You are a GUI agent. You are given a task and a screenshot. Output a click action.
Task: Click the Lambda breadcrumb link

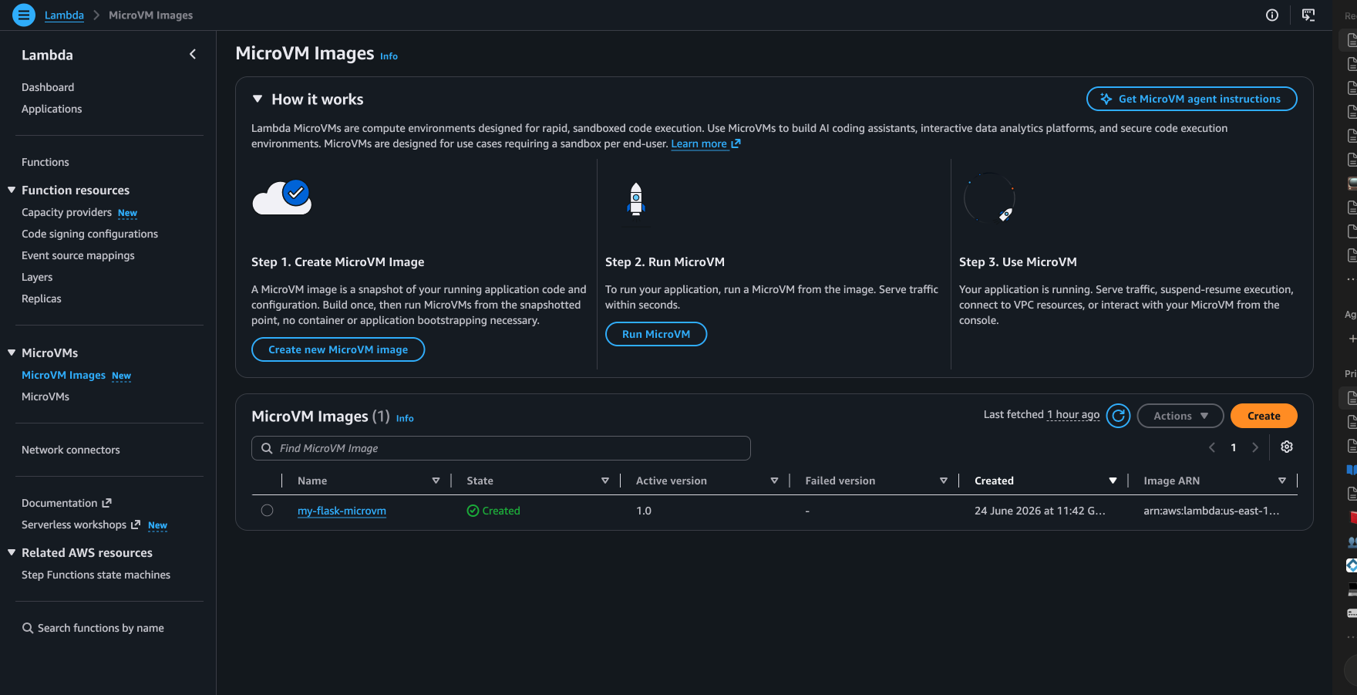[64, 15]
